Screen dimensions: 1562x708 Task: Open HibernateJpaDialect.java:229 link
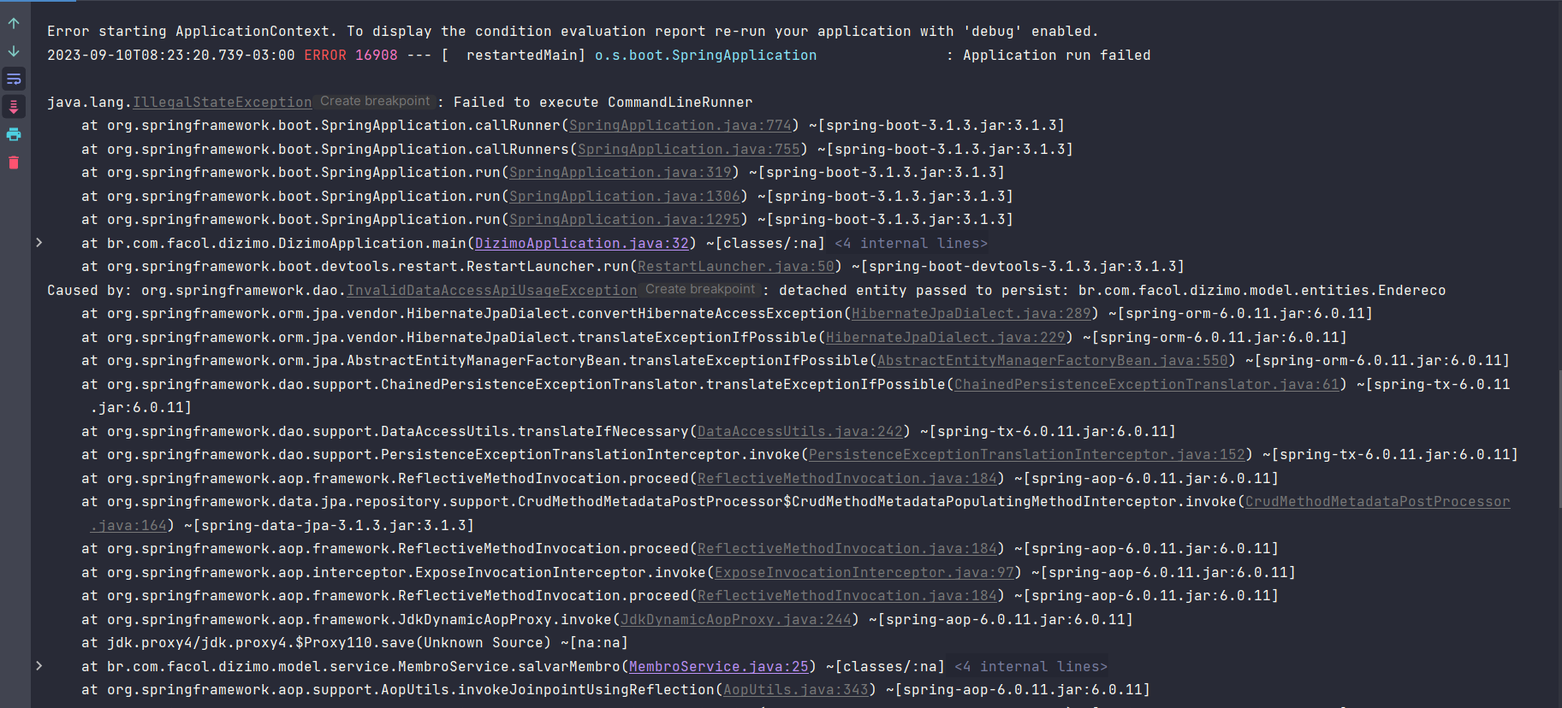946,338
